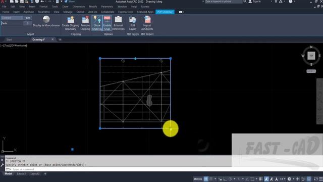Viewport: 323px width, 182px height.
Task: Open External References palette
Action: (x=118, y=23)
